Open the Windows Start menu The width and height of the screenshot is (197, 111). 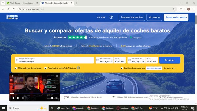(3, 108)
